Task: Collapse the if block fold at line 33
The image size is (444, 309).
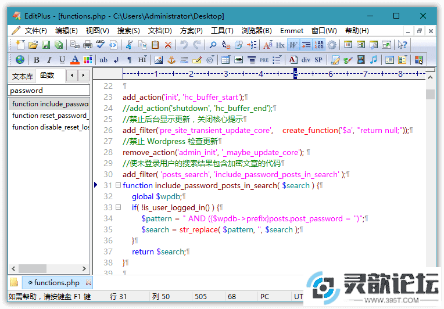Action: pos(118,207)
